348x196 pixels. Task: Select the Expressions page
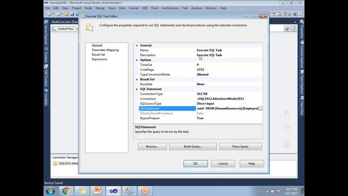pyautogui.click(x=100, y=59)
